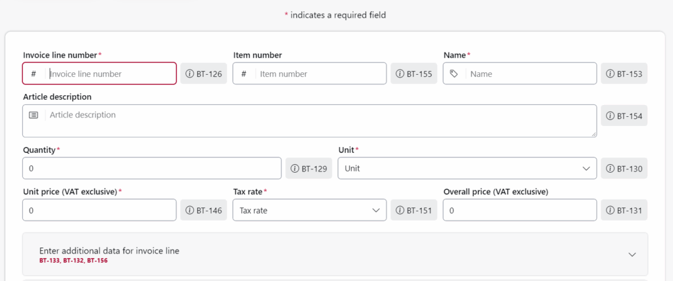Viewport: 673px width, 281px height.
Task: Expand additional data for invoice line
Action: [335, 254]
